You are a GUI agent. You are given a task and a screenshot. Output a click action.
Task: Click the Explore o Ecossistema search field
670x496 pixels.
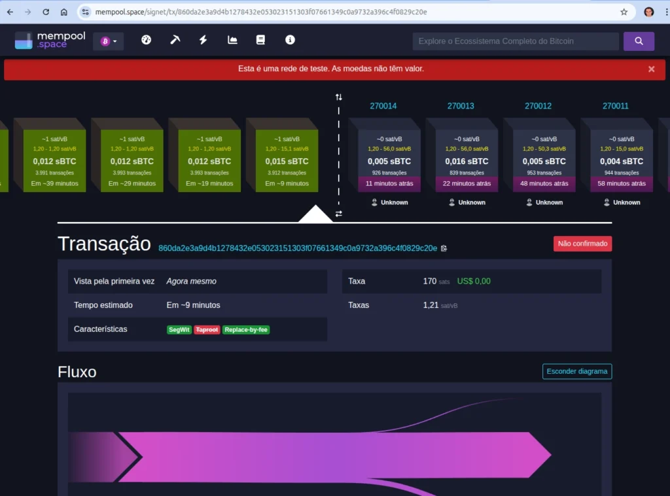point(514,41)
